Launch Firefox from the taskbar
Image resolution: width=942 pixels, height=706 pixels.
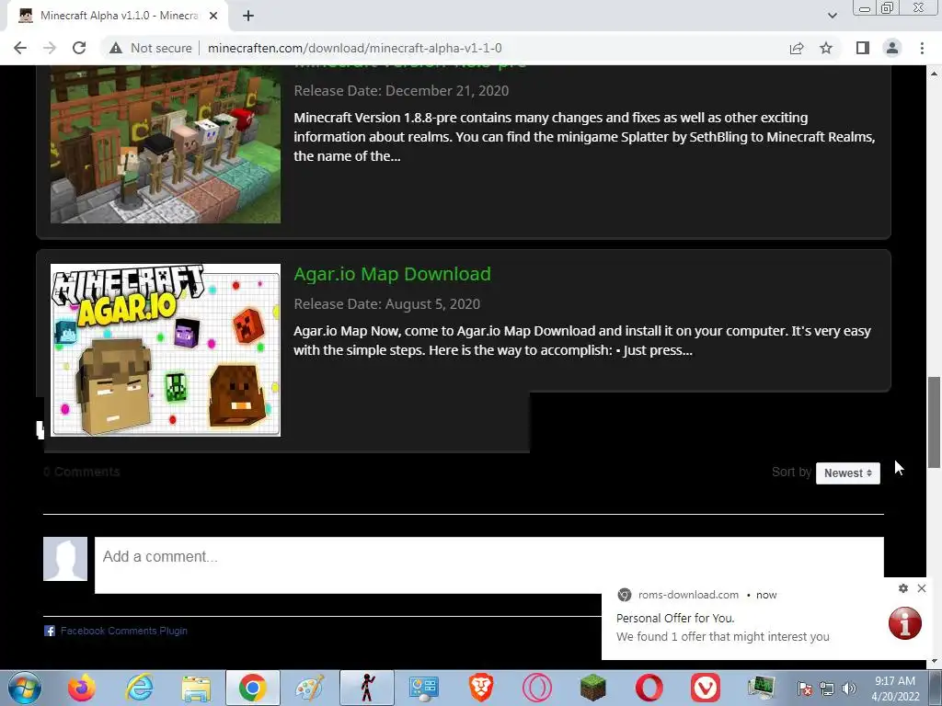click(82, 688)
